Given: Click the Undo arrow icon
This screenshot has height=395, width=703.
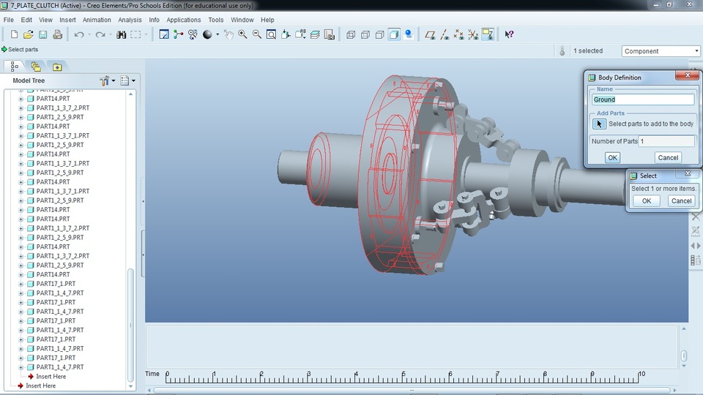Looking at the screenshot, I should coord(79,34).
